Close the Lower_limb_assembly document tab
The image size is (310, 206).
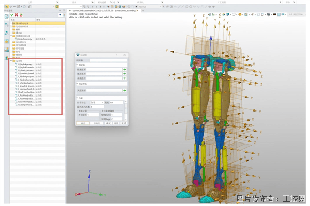(x=137, y=11)
